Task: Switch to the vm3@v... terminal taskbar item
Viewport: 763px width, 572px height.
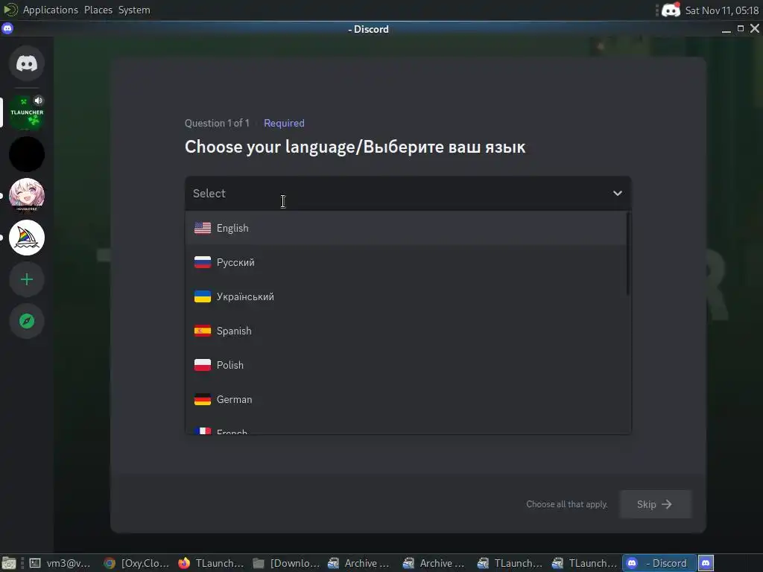Action: pos(60,563)
